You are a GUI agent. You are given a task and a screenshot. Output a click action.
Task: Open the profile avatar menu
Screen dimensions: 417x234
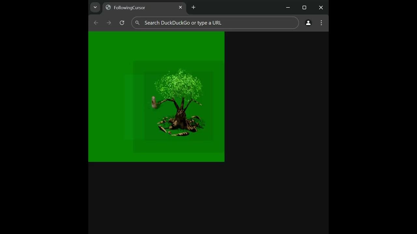[308, 23]
